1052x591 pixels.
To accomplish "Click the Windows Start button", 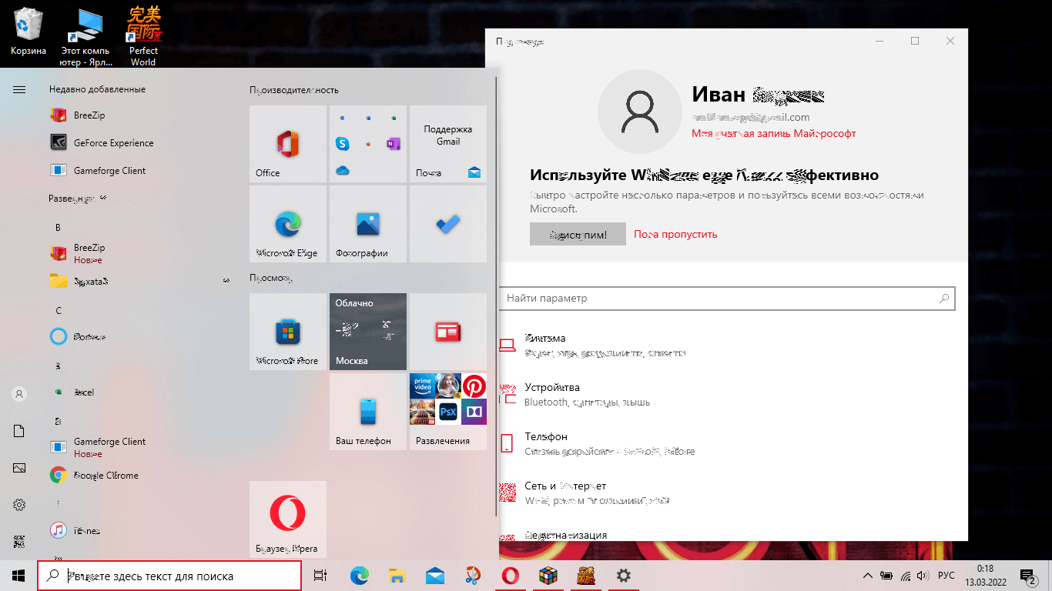I will click(18, 576).
